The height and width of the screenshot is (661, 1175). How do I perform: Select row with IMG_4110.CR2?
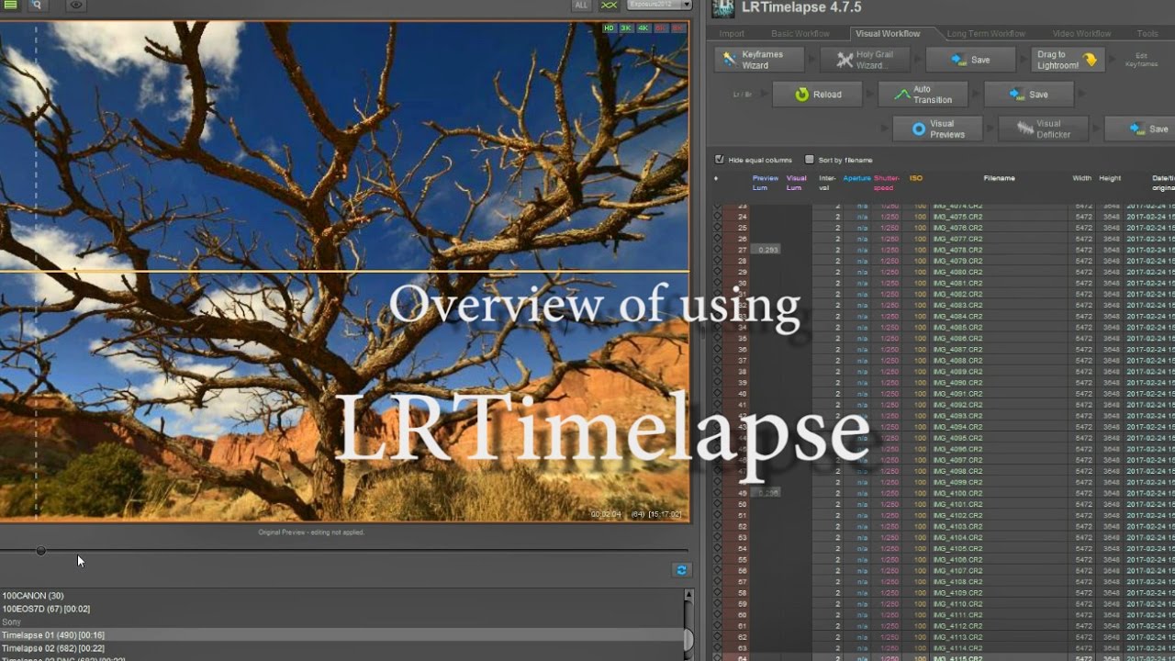(x=946, y=604)
